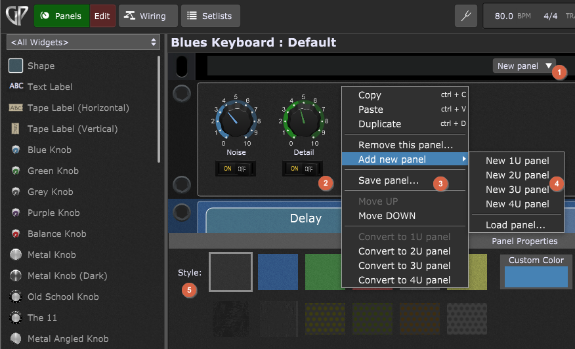This screenshot has width=575, height=349.
Task: Click the Gig Performer logo icon
Action: 15,16
